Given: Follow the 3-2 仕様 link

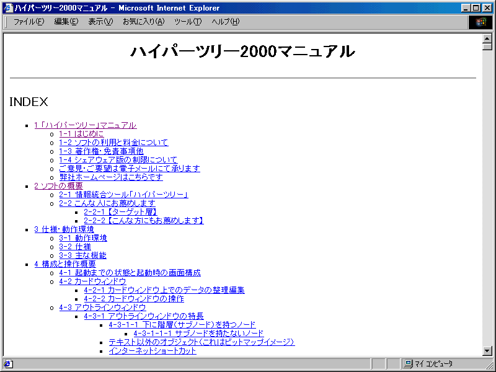Looking at the screenshot, I should (x=75, y=247).
